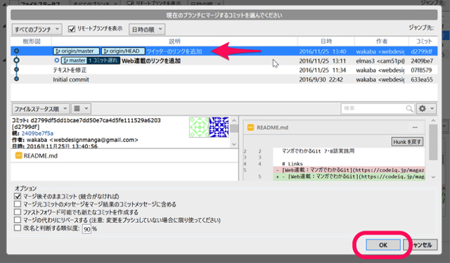450x263 pixels.
Task: Open the list view mode dropdown
Action: pos(81,108)
